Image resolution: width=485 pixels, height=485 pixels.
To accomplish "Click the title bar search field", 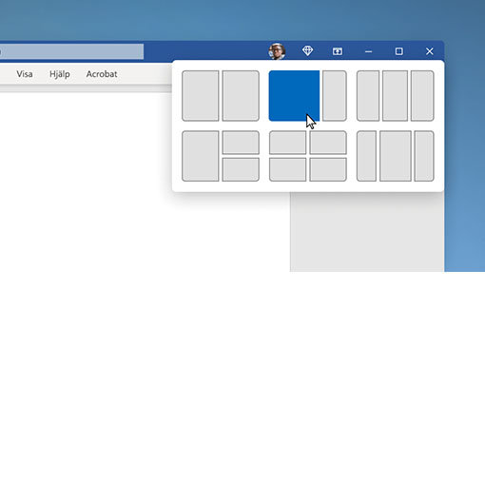I will tap(71, 51).
